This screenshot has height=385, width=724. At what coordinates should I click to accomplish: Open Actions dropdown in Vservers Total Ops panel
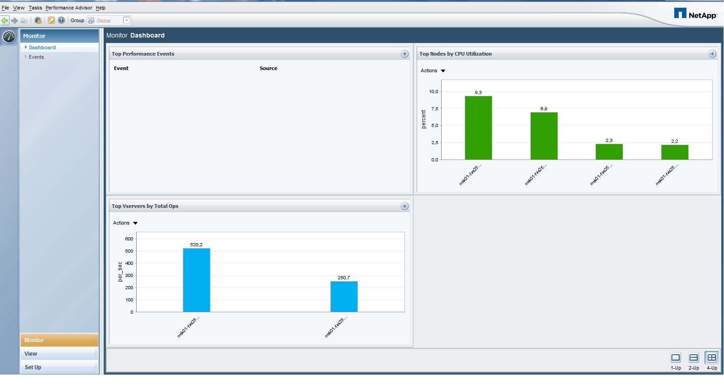pos(125,223)
